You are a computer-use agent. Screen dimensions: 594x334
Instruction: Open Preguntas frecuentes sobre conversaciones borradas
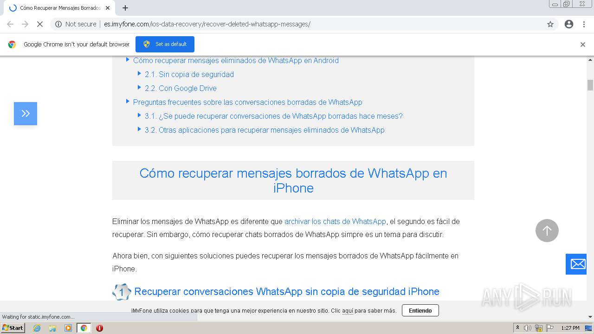coord(247,102)
